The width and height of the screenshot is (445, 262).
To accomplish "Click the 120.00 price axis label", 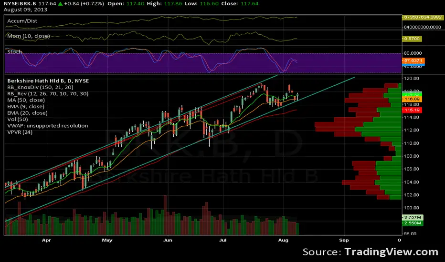I will pyautogui.click(x=412, y=79).
